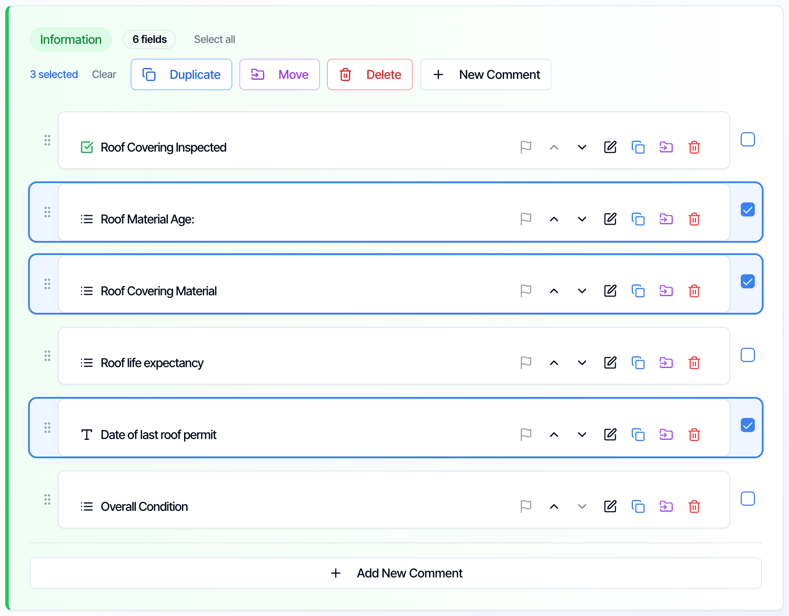Edit the Roof Material Age field

610,219
